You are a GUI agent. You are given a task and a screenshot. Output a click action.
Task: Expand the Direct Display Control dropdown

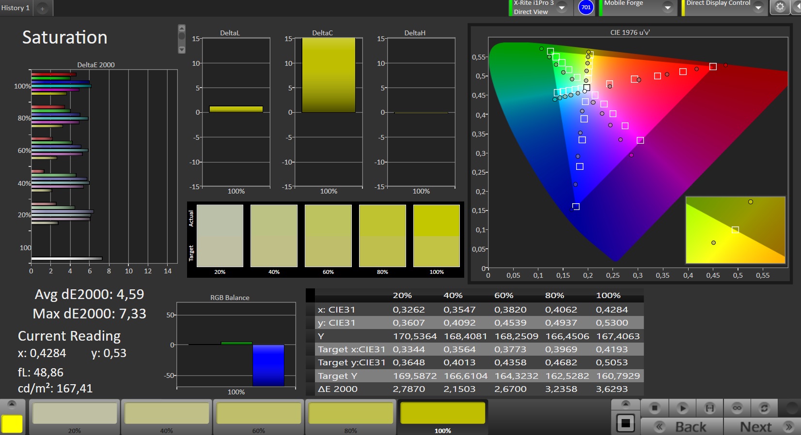(758, 8)
